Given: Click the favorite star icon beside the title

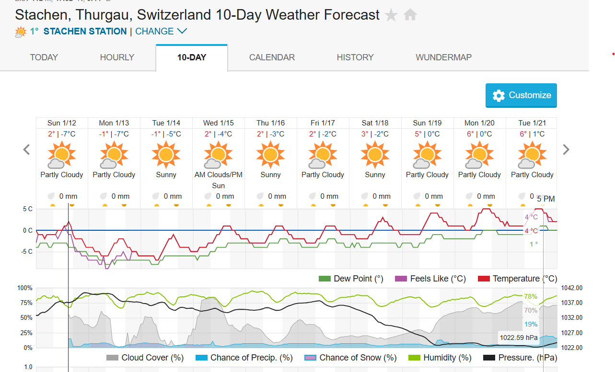Looking at the screenshot, I should 391,15.
